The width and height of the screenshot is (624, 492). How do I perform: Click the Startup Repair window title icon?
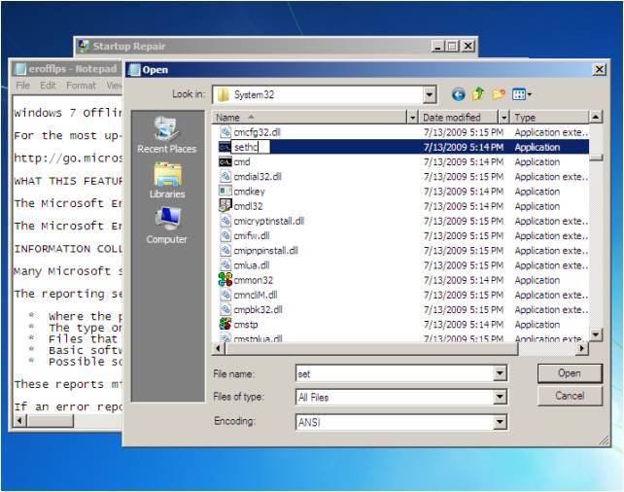(84, 46)
